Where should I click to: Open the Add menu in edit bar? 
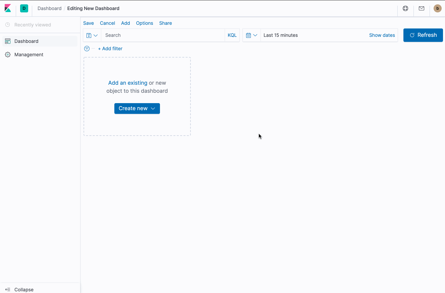(x=125, y=23)
